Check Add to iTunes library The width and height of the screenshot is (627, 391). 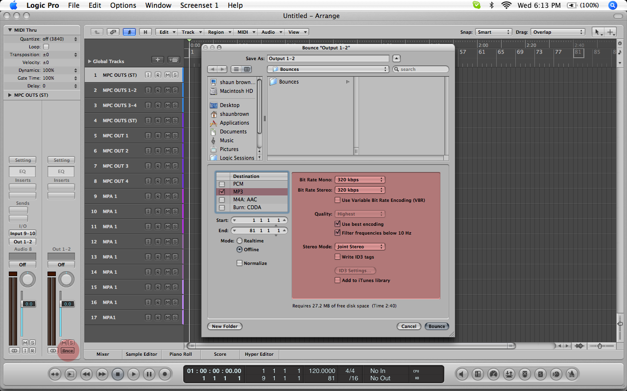(x=338, y=281)
